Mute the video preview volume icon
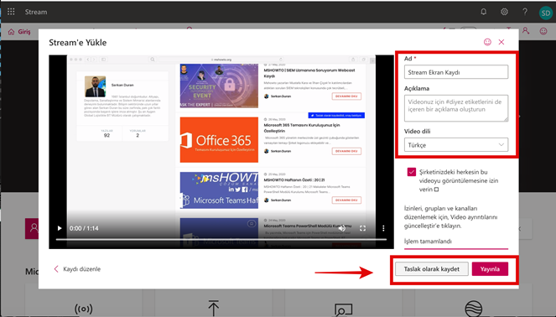Viewport: 556px width, 317px height. (342, 228)
